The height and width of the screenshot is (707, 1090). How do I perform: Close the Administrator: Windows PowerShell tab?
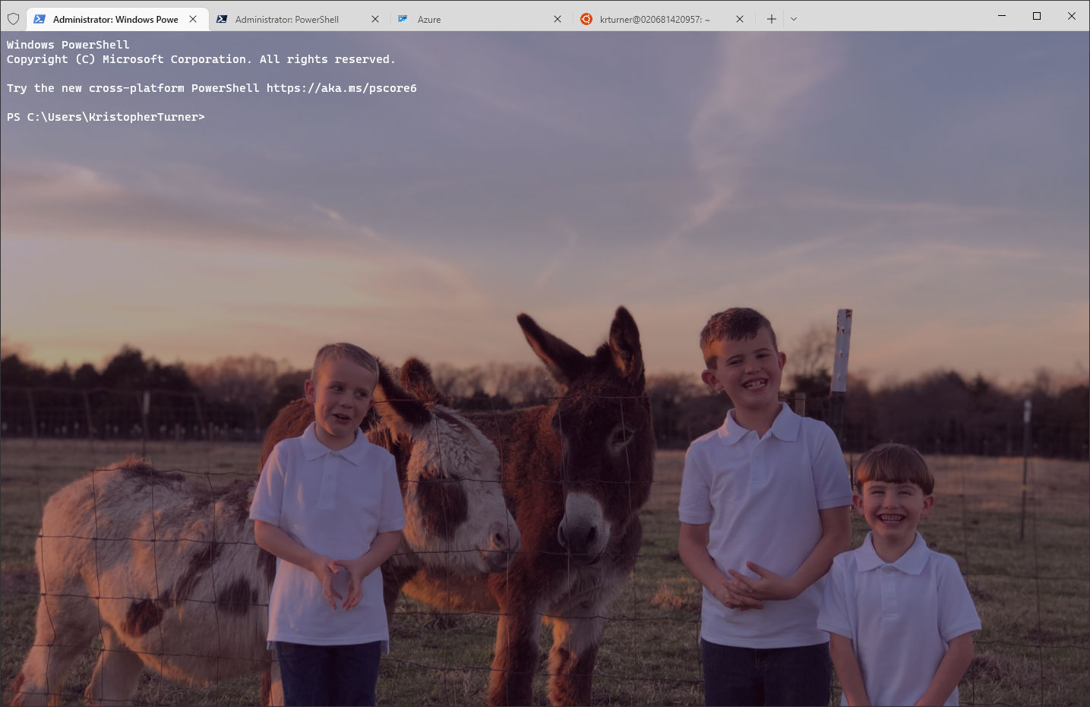193,19
